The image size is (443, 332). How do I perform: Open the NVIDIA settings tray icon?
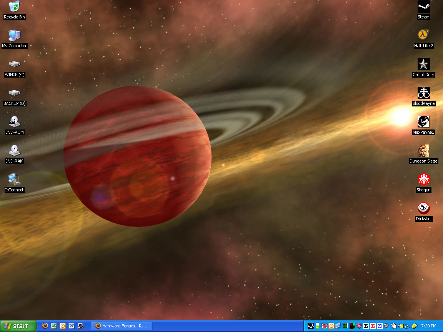pos(401,326)
